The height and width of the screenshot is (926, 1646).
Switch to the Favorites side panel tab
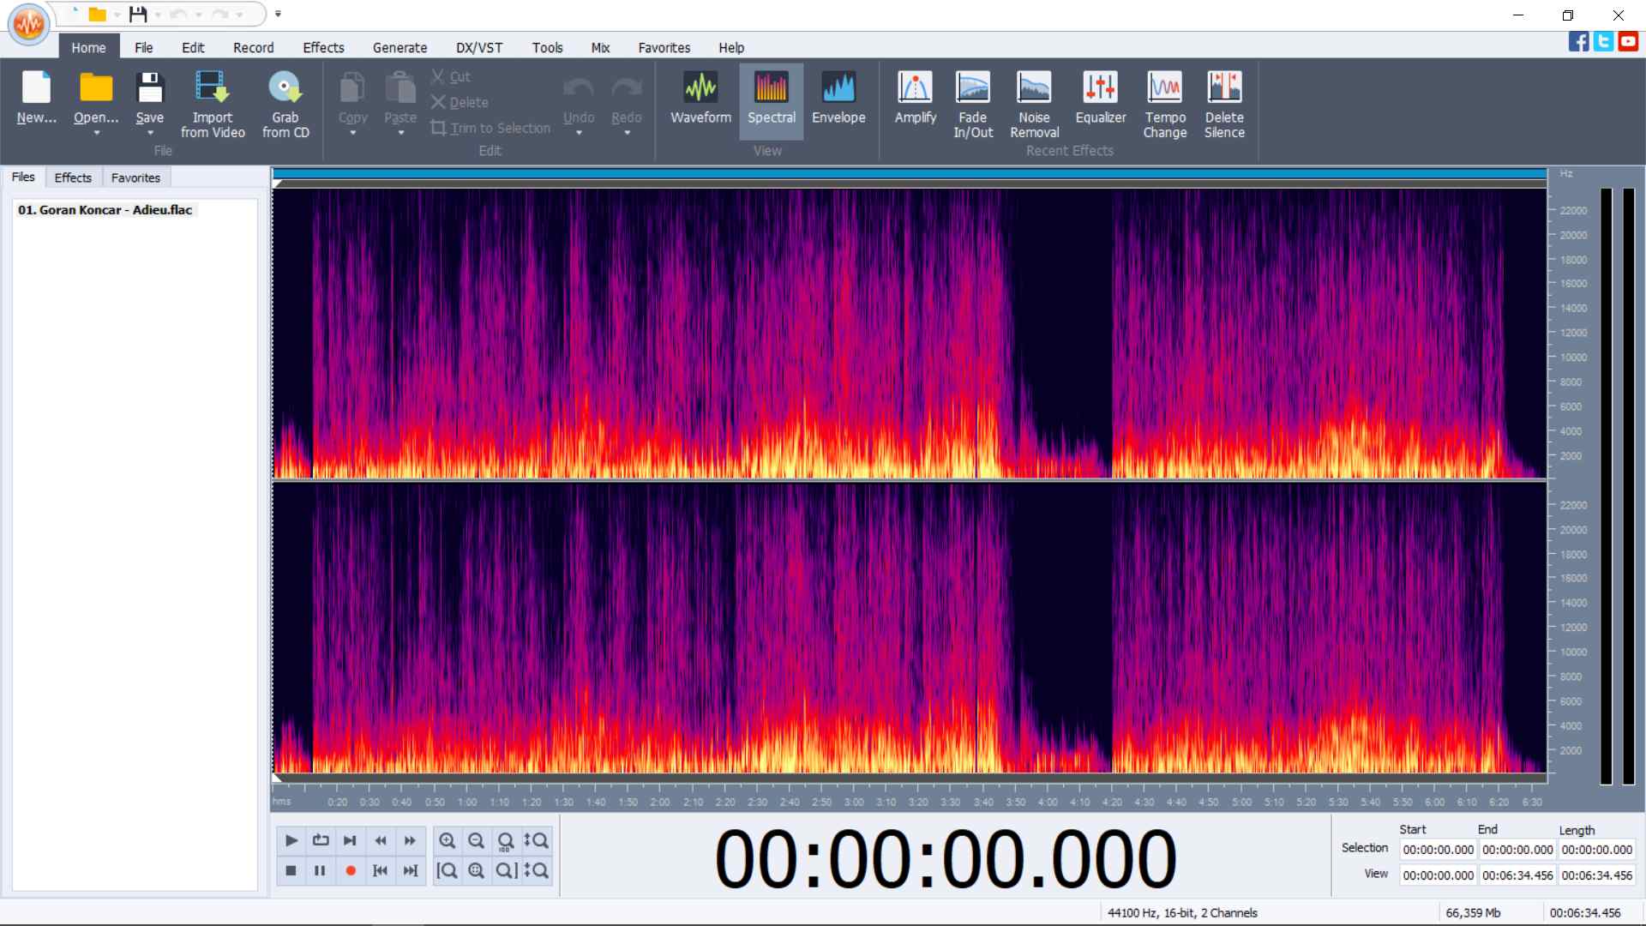click(x=135, y=177)
